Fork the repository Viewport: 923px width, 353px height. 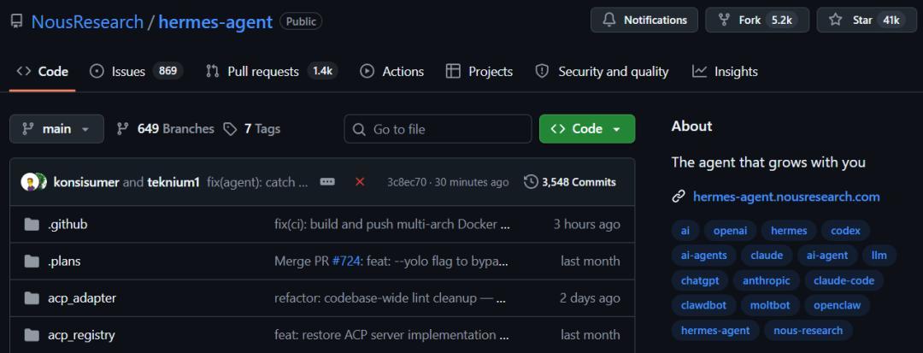[755, 20]
